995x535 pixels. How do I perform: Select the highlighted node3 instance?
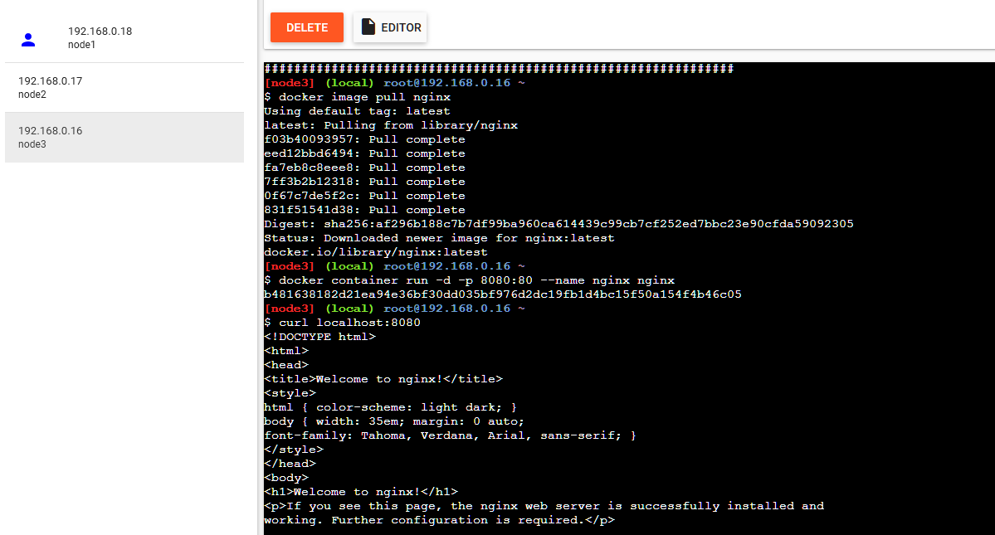50,137
